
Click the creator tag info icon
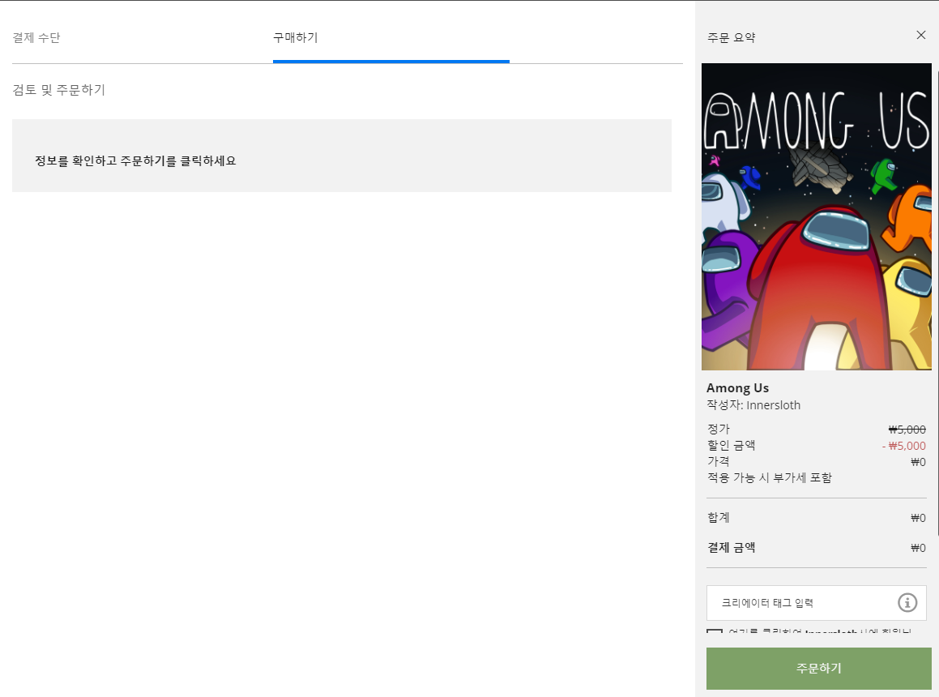[907, 602]
